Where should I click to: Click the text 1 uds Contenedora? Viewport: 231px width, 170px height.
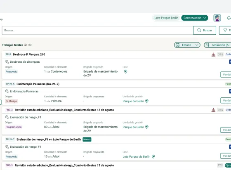click(56, 71)
